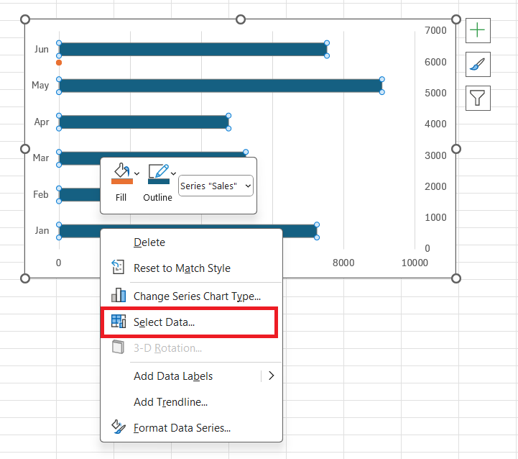
Task: Open Chart Filters funnel button
Action: pos(478,98)
